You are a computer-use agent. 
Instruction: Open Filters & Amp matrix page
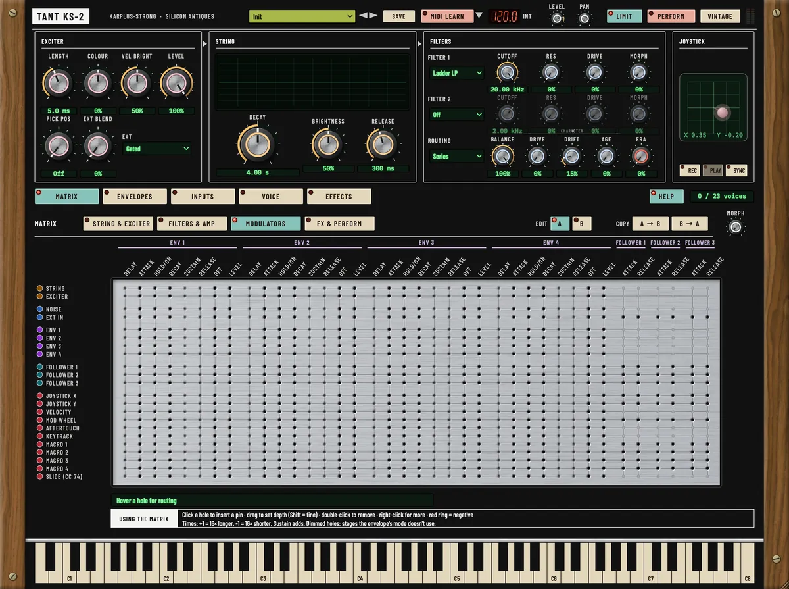[192, 224]
